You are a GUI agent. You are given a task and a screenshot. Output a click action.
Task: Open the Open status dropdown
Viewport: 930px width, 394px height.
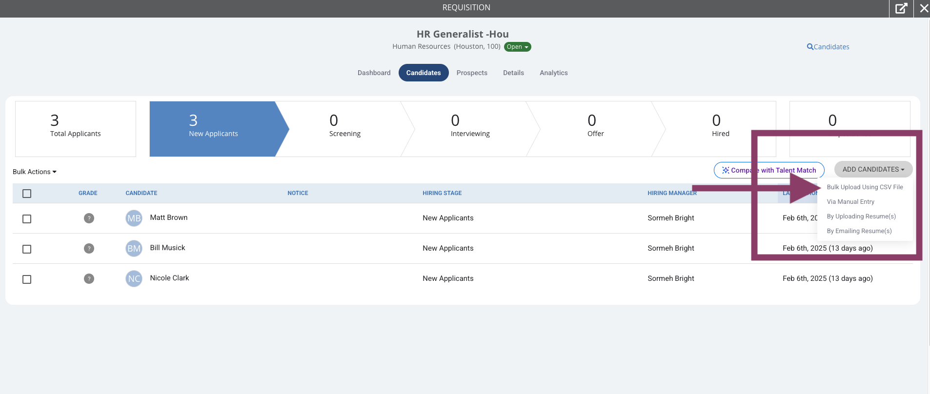click(518, 47)
